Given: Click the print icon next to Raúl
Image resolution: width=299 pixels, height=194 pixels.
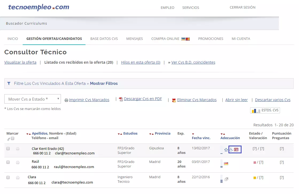Looking at the screenshot, I should (x=18, y=162).
